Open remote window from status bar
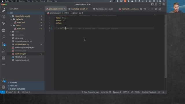Image resolution: width=185 pixels, height=104 pixels. [2, 92]
